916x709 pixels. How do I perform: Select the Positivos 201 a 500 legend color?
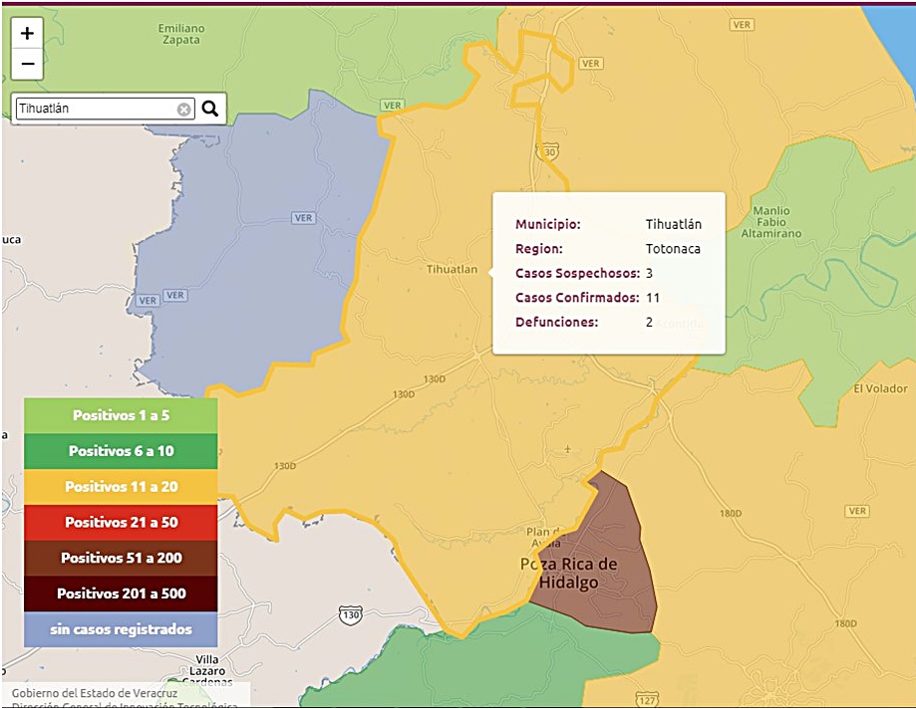coord(121,593)
